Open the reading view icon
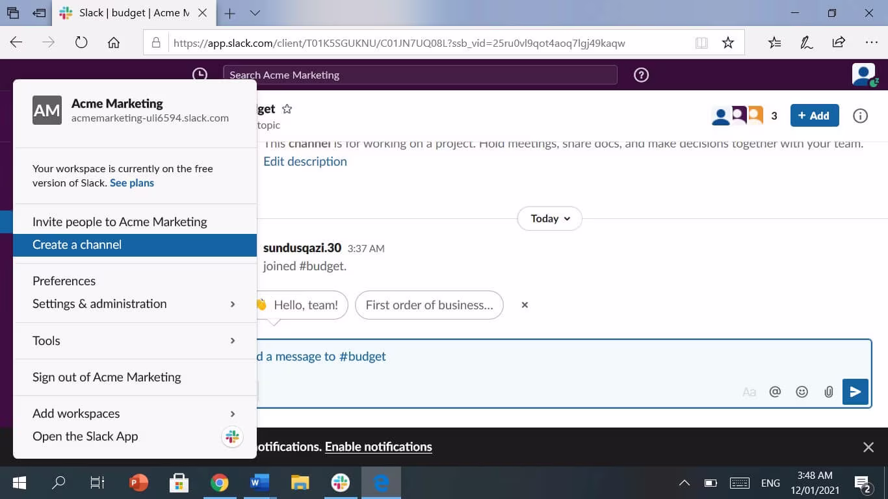The image size is (888, 499). click(x=701, y=43)
